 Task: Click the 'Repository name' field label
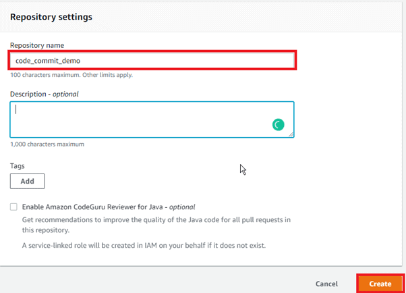point(37,44)
